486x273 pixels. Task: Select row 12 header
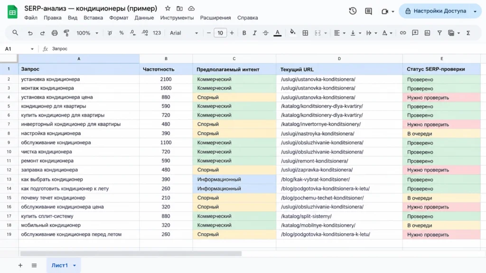point(9,170)
